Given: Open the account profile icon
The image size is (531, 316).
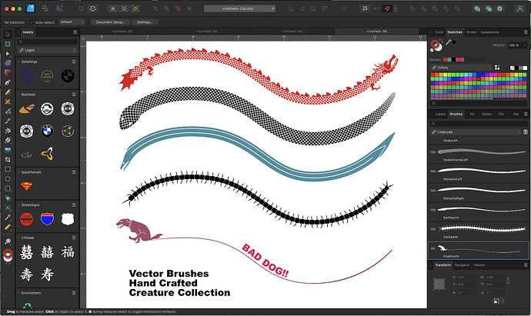Looking at the screenshot, I should click(519, 8).
